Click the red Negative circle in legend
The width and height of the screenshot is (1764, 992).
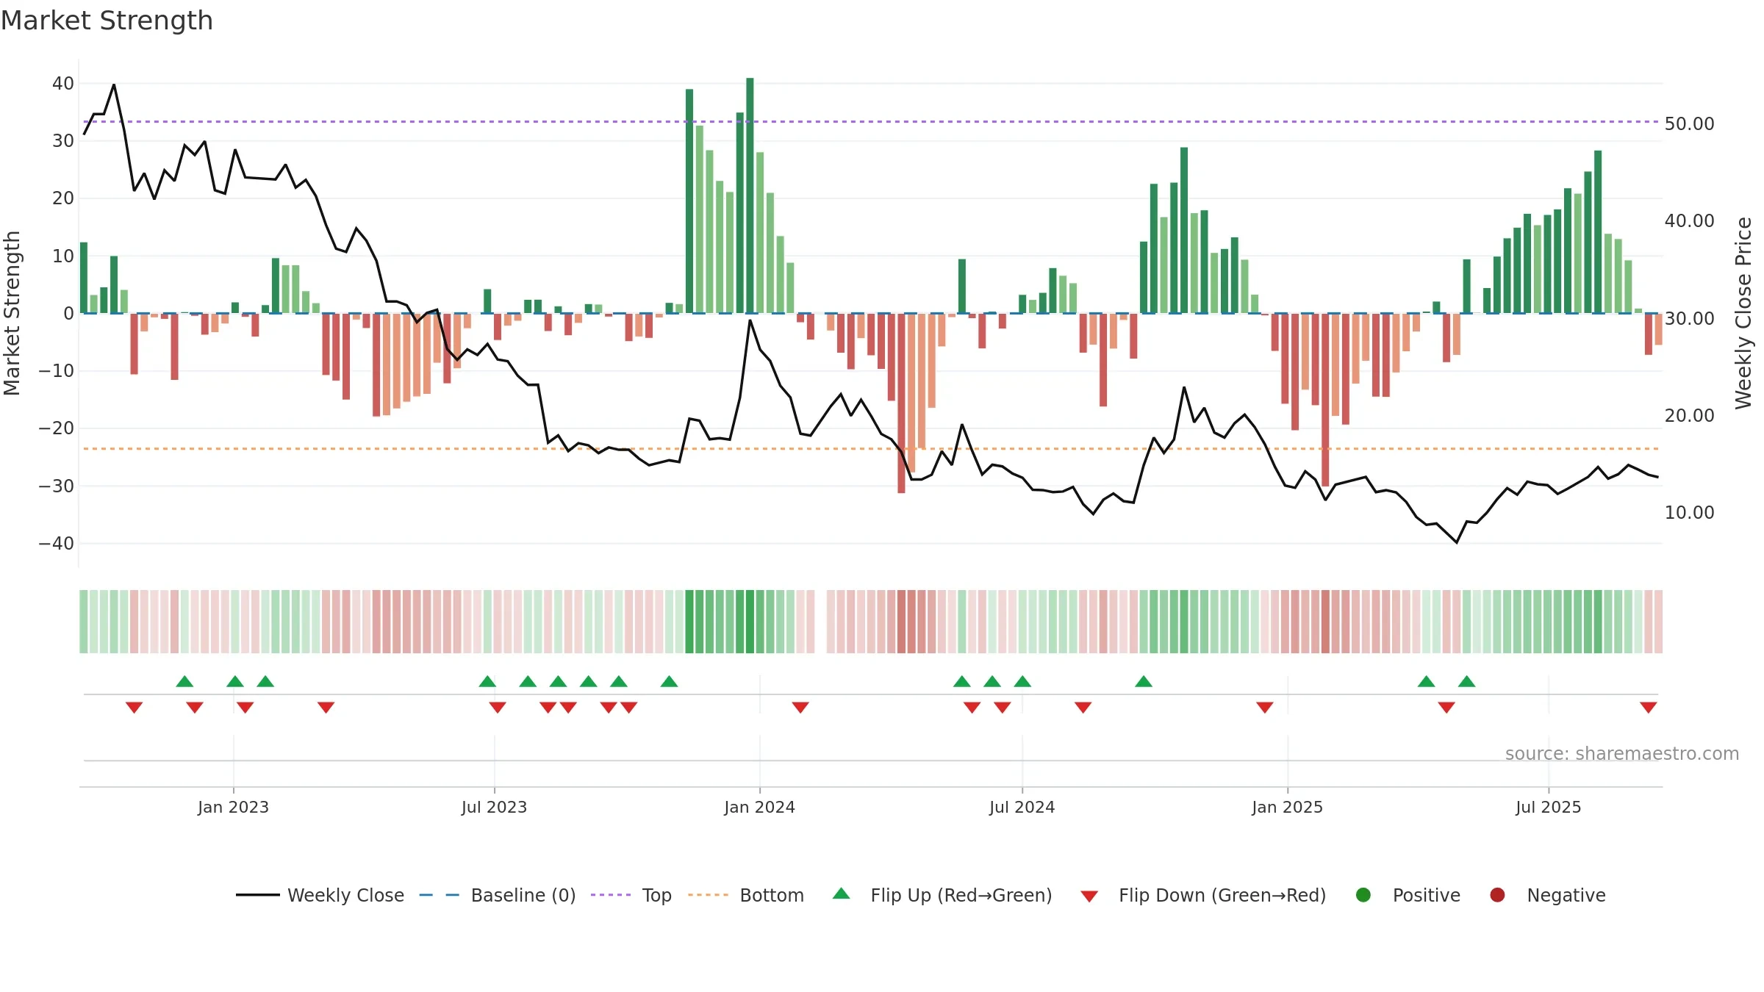pos(1497,895)
